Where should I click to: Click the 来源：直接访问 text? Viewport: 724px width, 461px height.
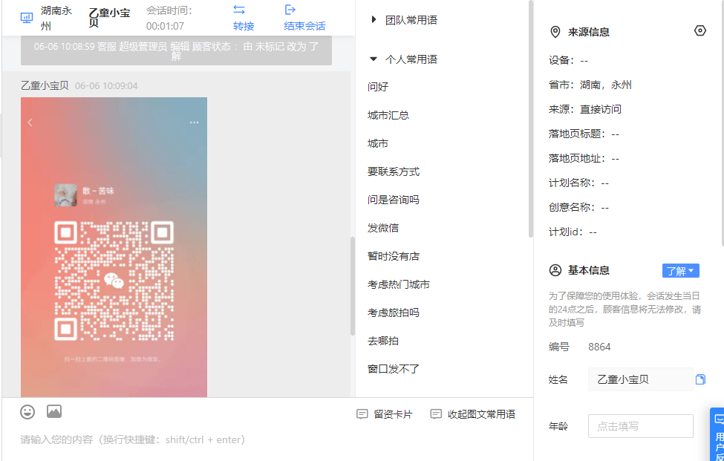(x=585, y=109)
